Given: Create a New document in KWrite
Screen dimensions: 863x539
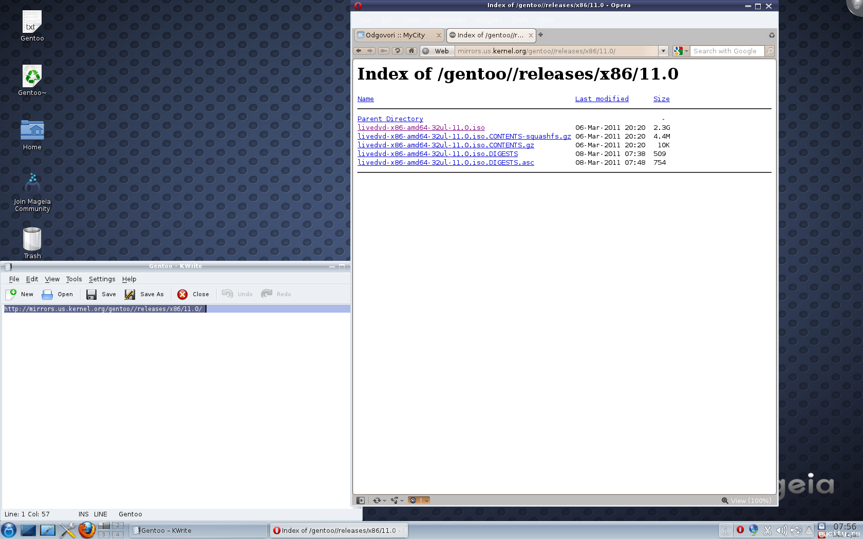Looking at the screenshot, I should click(20, 294).
